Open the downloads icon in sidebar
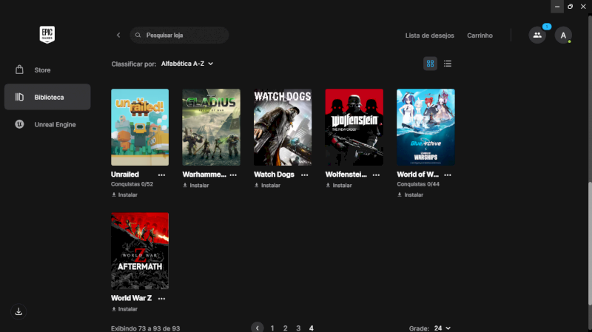 19,311
